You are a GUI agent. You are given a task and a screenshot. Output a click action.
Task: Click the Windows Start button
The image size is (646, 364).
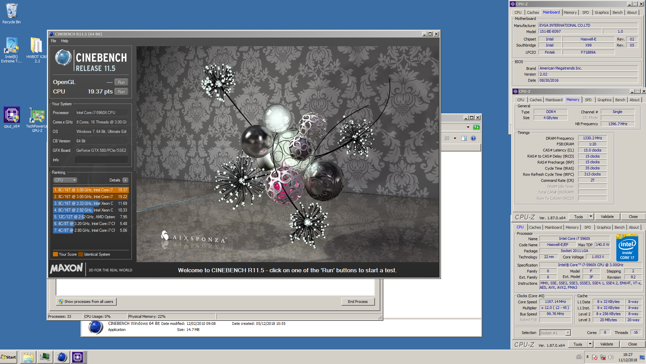(x=9, y=357)
